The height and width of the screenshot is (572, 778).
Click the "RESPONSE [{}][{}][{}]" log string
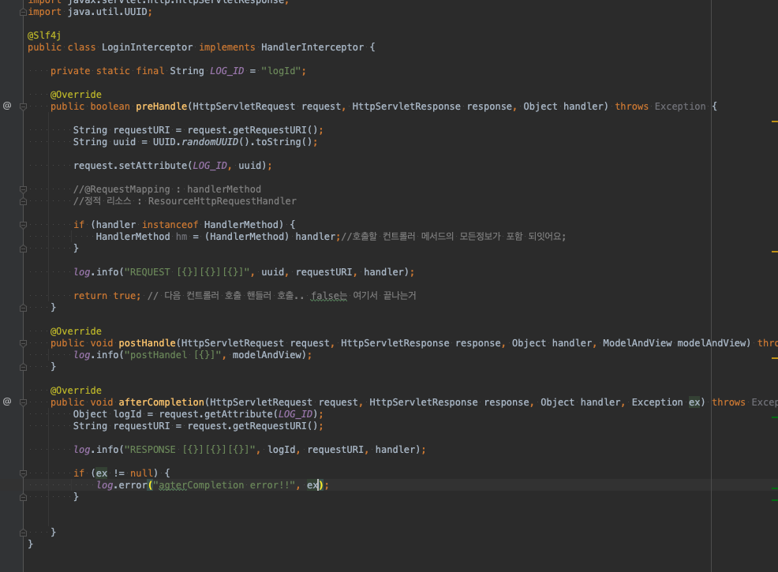click(192, 450)
